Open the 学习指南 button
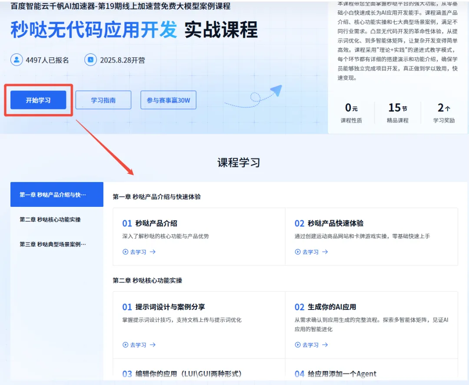Viewport: 469px width, 385px height. click(103, 100)
